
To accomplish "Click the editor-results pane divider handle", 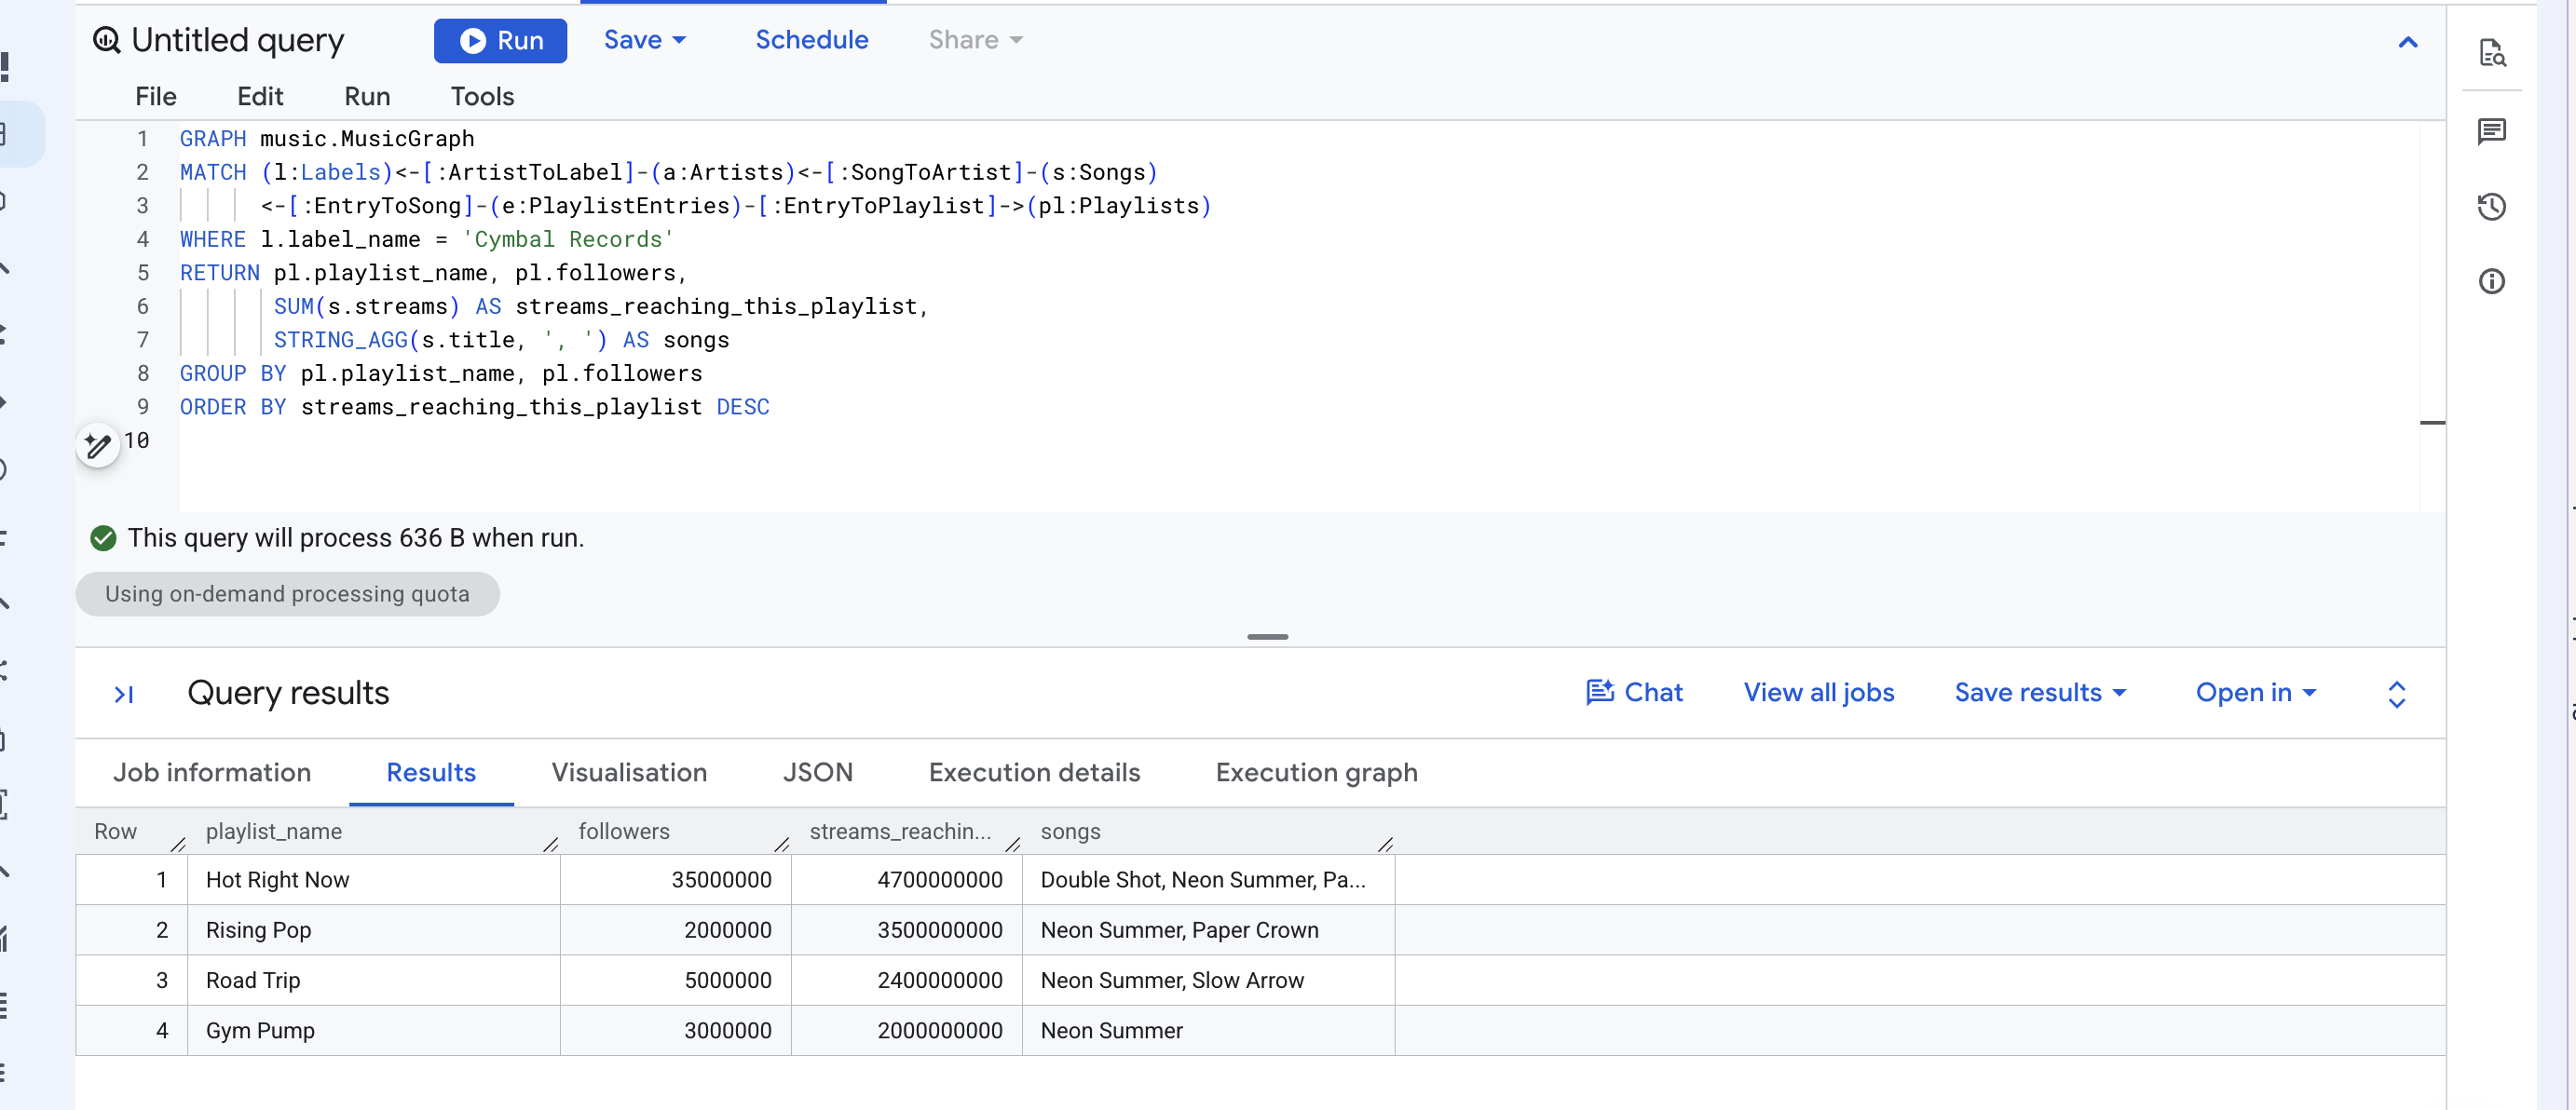I will tap(1267, 636).
